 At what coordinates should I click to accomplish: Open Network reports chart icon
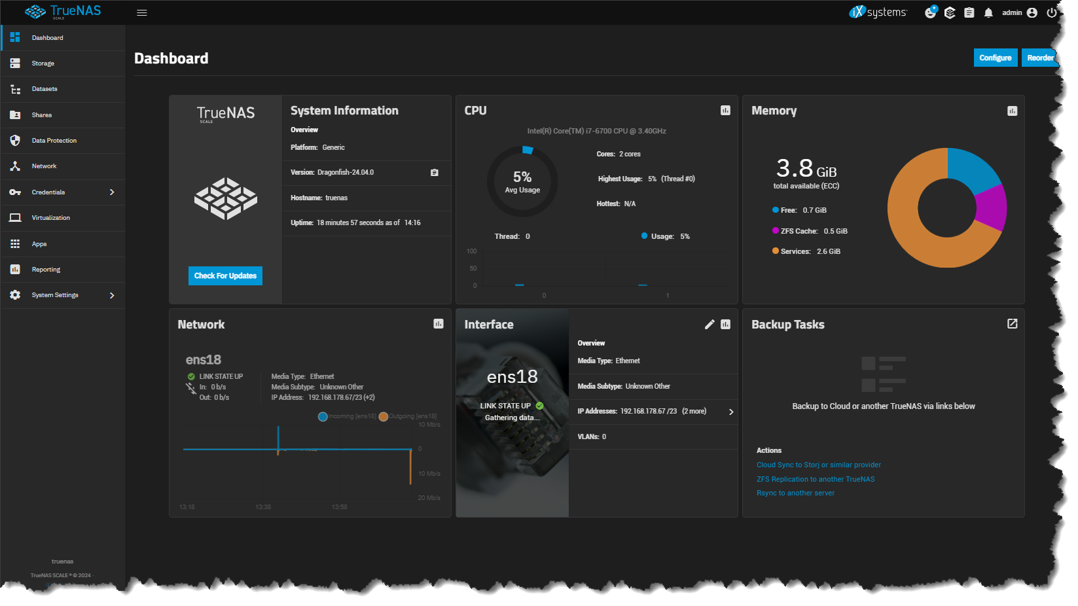[x=439, y=324]
